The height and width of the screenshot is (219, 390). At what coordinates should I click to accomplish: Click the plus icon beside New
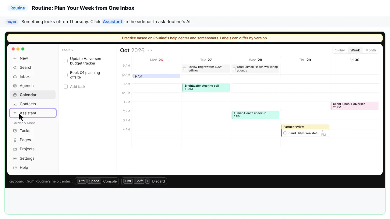[x=15, y=58]
